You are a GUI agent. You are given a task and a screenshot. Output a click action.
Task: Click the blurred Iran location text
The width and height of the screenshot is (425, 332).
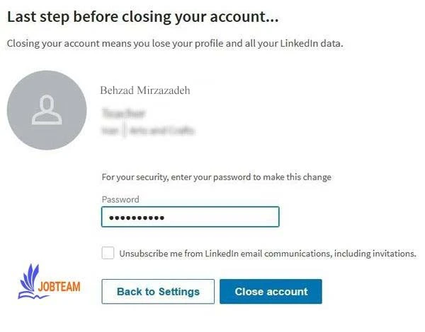click(110, 130)
